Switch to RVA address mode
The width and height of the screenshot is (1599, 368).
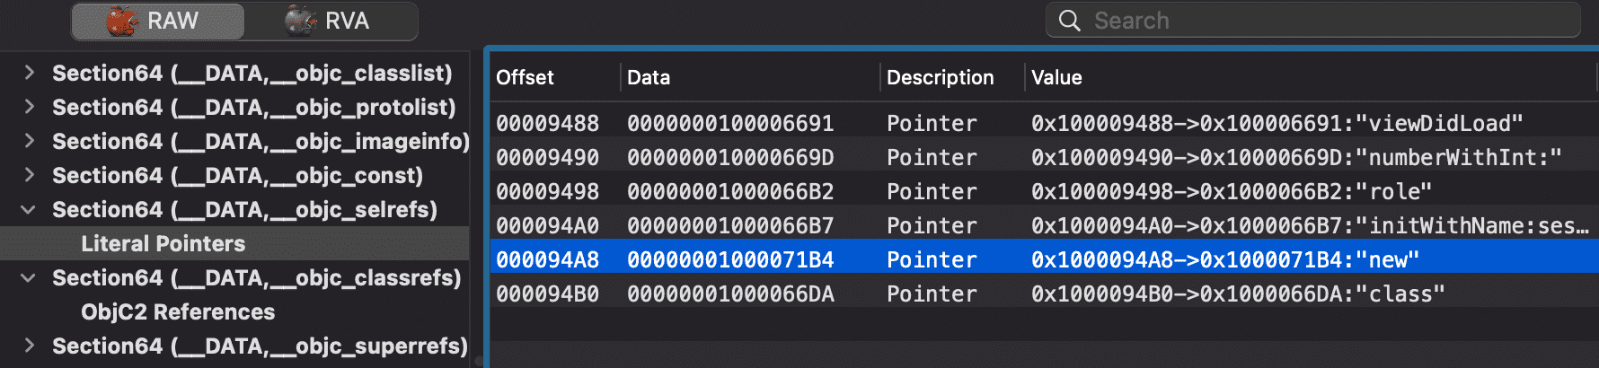pos(331,21)
